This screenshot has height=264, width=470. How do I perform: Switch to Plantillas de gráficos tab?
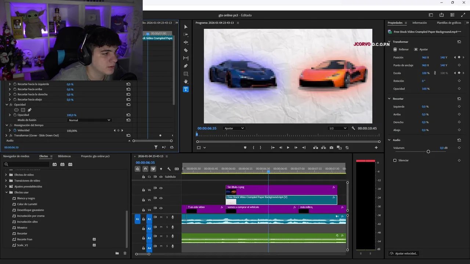coord(449,23)
